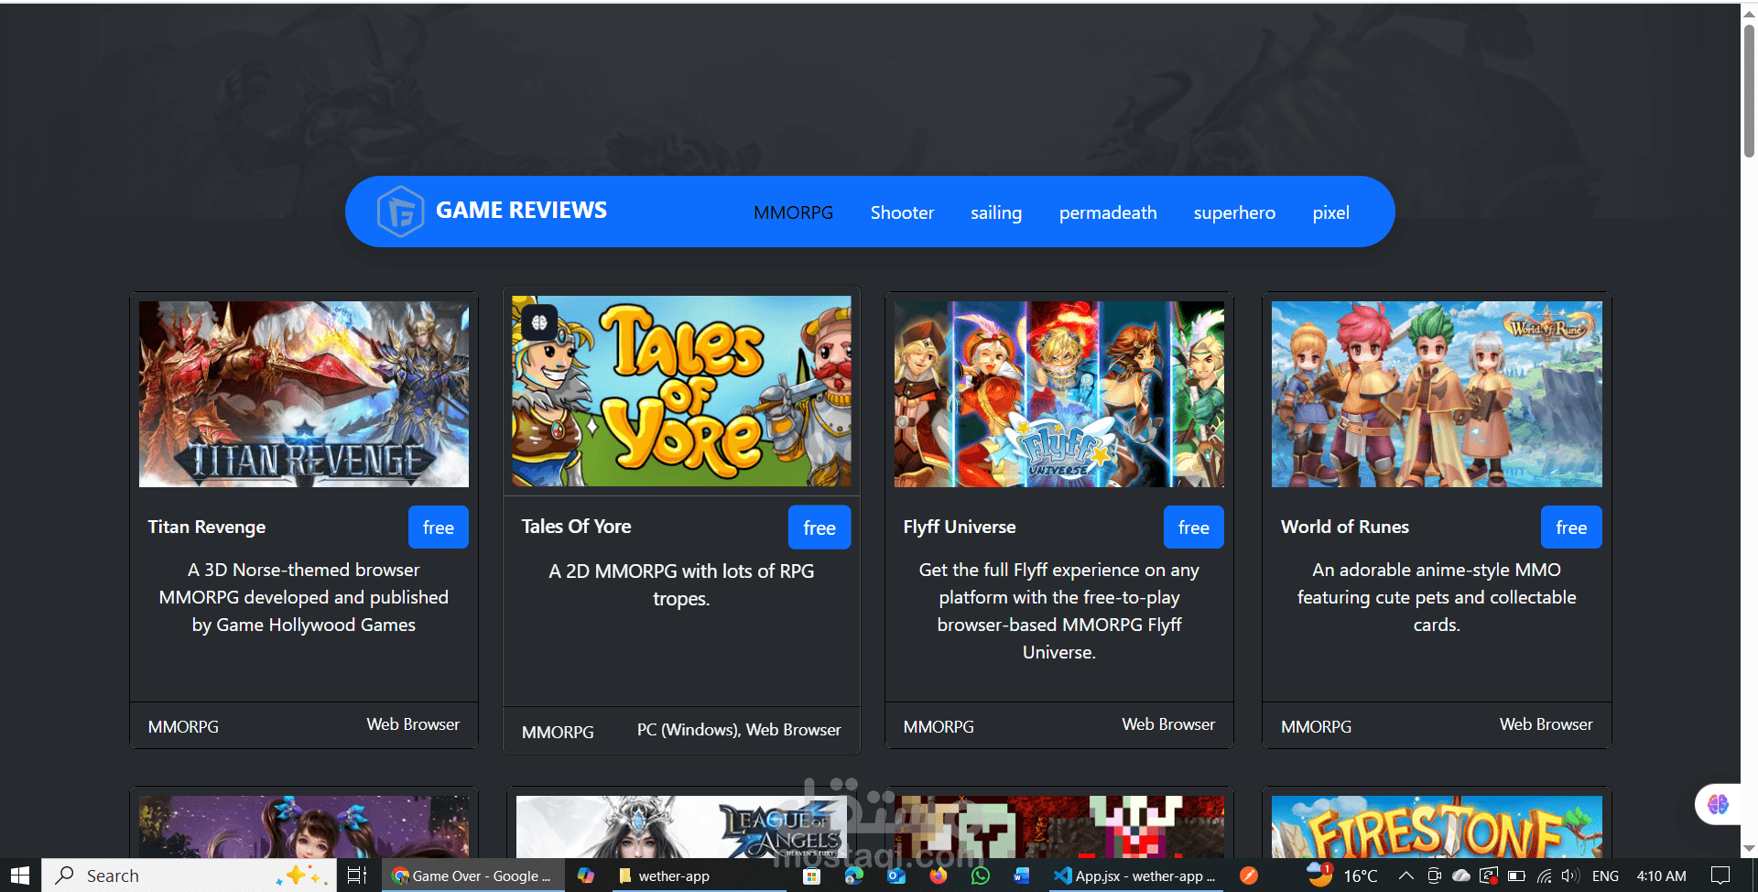Select the sailing category
1758x892 pixels.
(996, 212)
